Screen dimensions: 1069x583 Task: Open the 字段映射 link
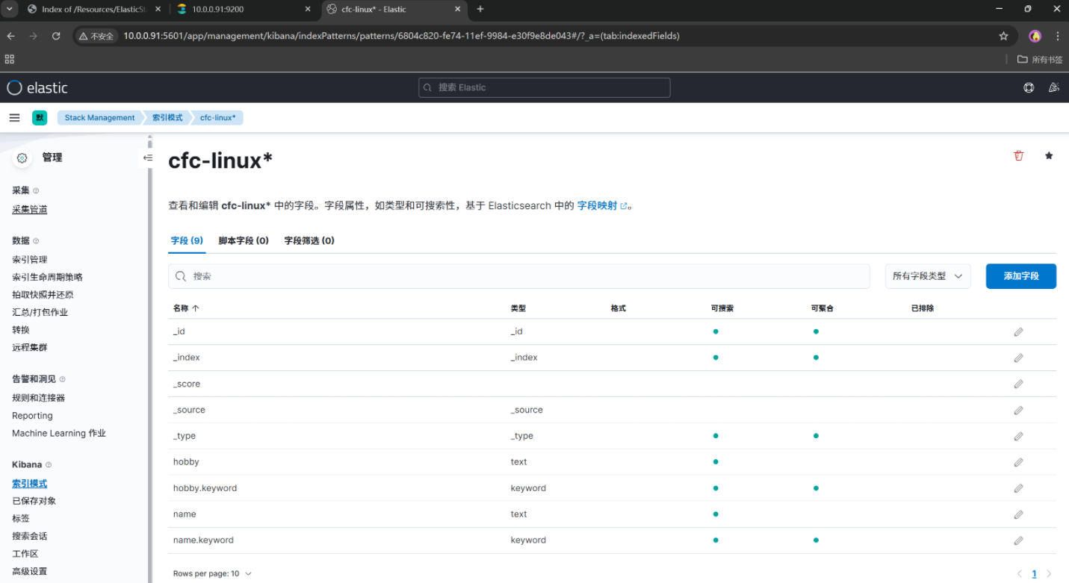602,205
